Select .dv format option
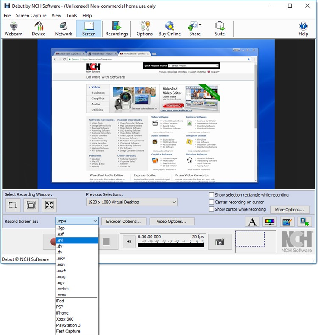The image size is (318, 335). point(77,246)
